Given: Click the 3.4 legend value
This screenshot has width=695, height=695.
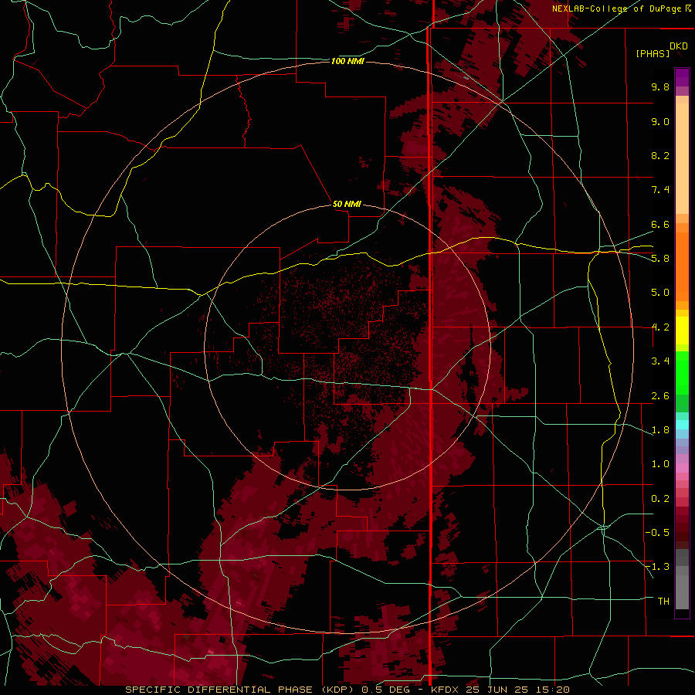Looking at the screenshot, I should (x=660, y=361).
